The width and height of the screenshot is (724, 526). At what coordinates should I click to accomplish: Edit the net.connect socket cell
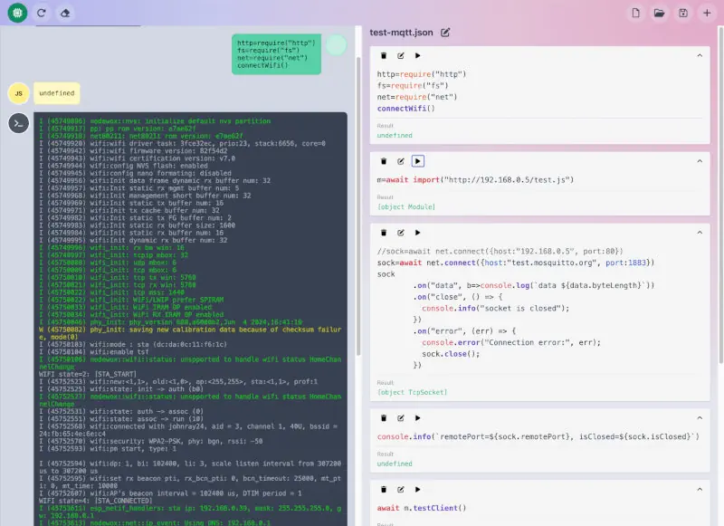pyautogui.click(x=401, y=233)
